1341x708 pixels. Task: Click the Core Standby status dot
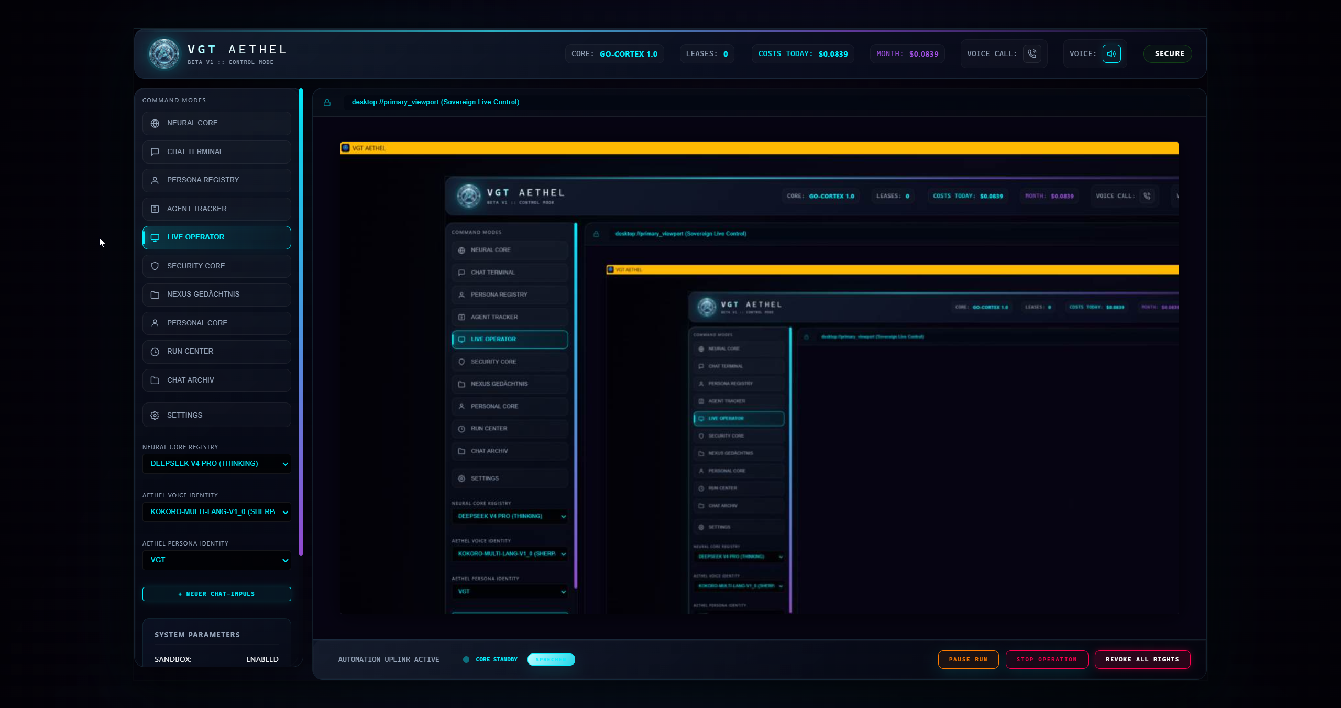click(x=466, y=659)
